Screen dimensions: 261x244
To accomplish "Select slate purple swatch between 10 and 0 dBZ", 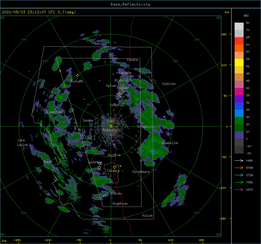I will point(239,135).
